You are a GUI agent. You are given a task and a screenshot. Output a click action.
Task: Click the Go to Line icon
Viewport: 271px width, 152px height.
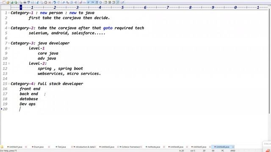(76, 3)
